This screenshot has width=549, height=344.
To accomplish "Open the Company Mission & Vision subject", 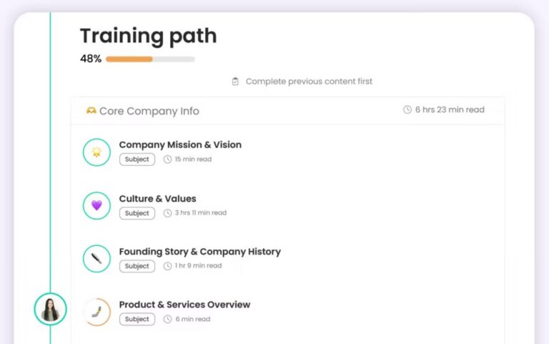I will tap(180, 144).
